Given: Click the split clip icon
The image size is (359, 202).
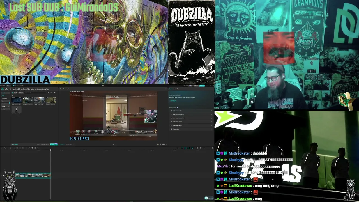Looking at the screenshot, I should pyautogui.click(x=17, y=148).
